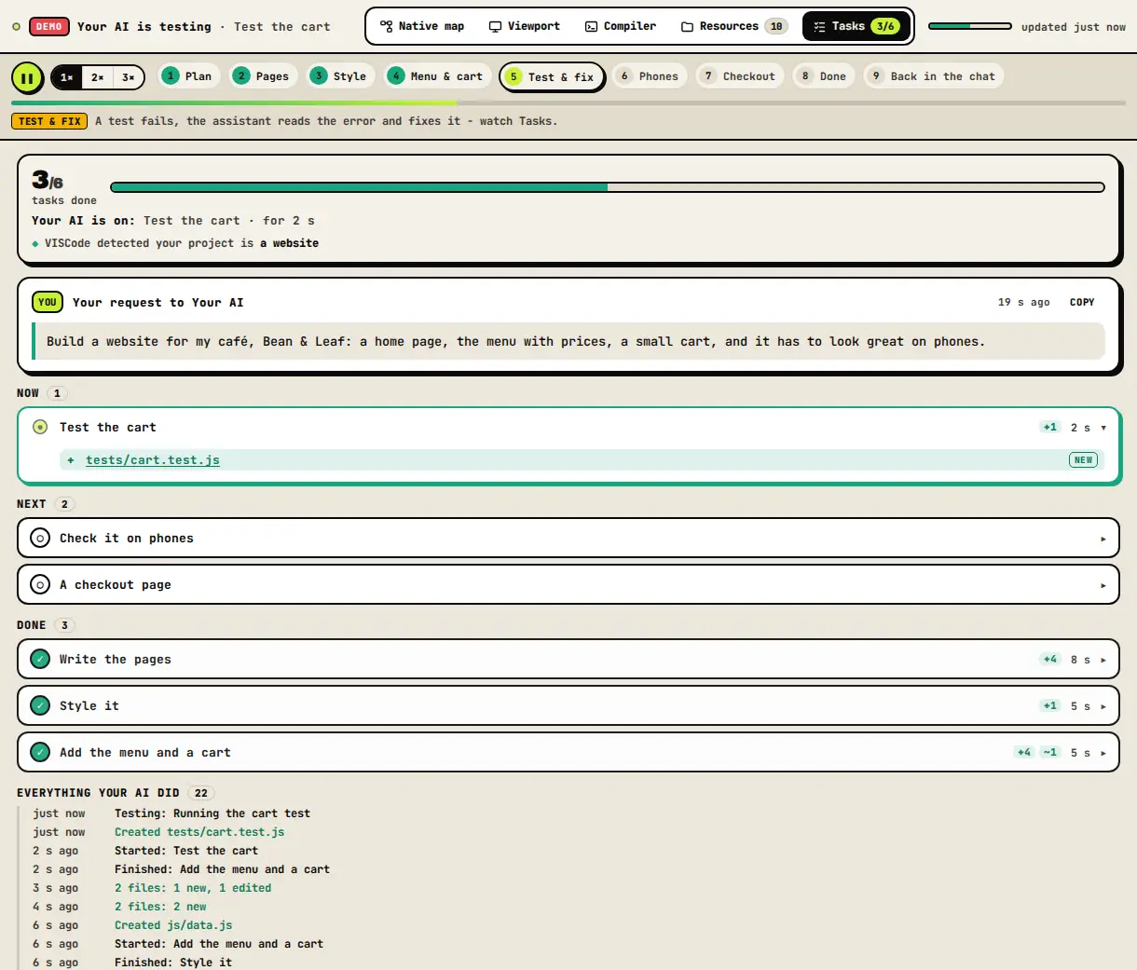The height and width of the screenshot is (970, 1137).
Task: Click log line Started: Test the cart
Action: (x=186, y=851)
